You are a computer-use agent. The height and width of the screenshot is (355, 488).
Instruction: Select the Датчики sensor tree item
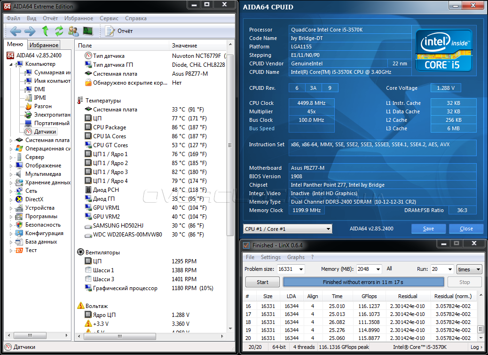point(45,132)
